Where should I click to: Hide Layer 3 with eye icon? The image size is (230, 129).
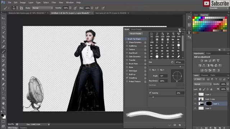click(195, 108)
